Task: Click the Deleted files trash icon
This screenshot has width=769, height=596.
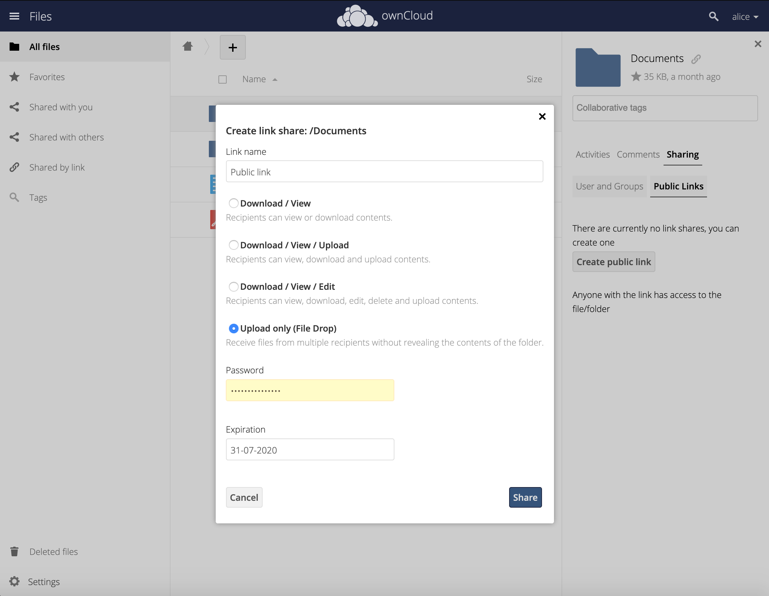Action: (x=14, y=551)
